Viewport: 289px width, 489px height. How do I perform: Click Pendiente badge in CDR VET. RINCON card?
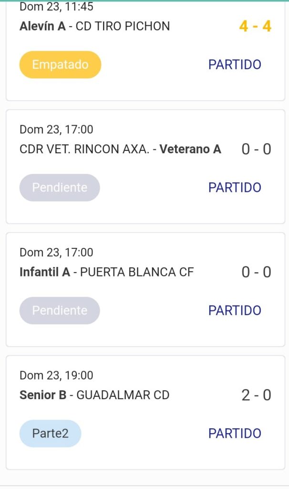60,187
